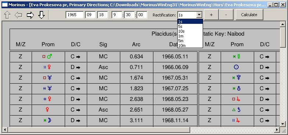Click the hour field showing 9
288x135 pixels.
117,15
